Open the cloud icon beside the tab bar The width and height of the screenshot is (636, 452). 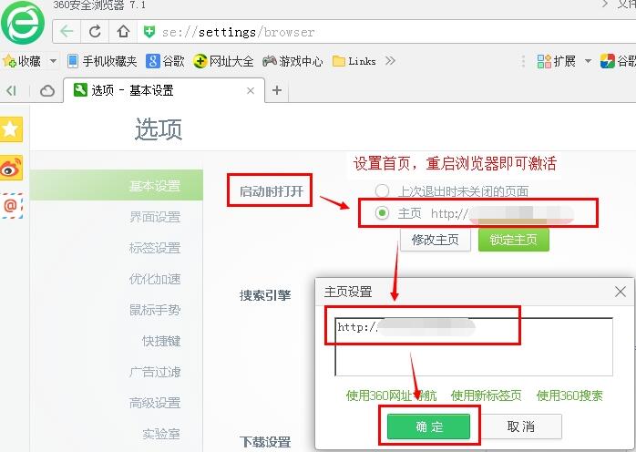click(x=47, y=90)
